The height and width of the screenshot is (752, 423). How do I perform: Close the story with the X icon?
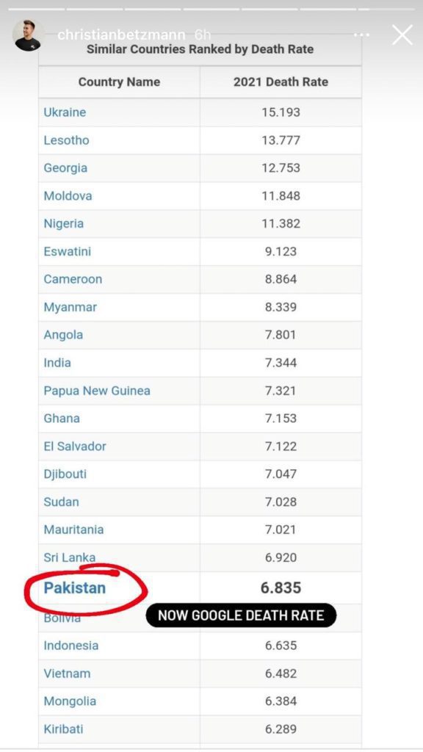tap(402, 35)
